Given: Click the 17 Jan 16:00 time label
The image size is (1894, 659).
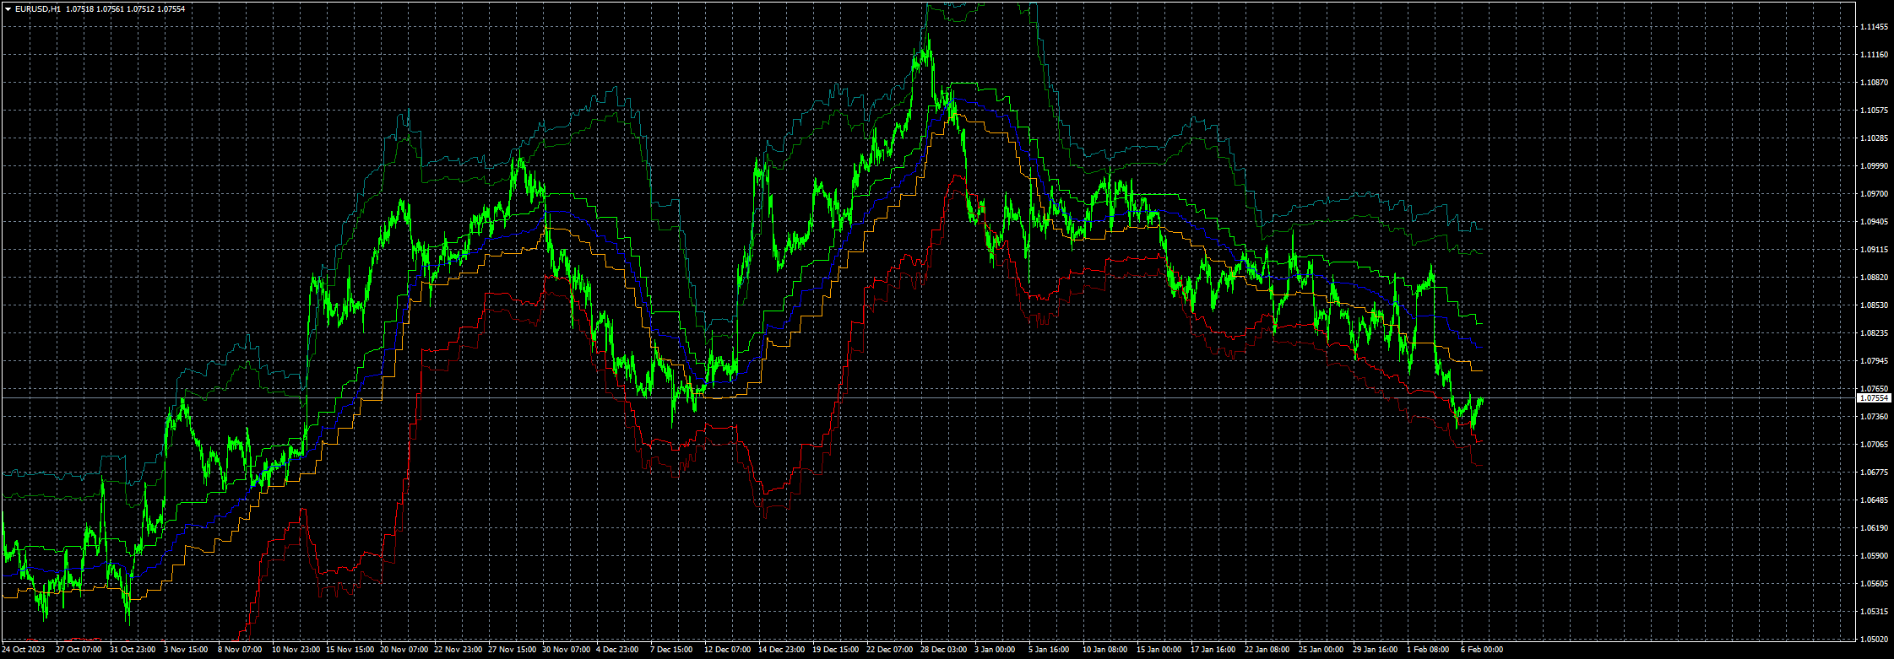Looking at the screenshot, I should click(1213, 651).
